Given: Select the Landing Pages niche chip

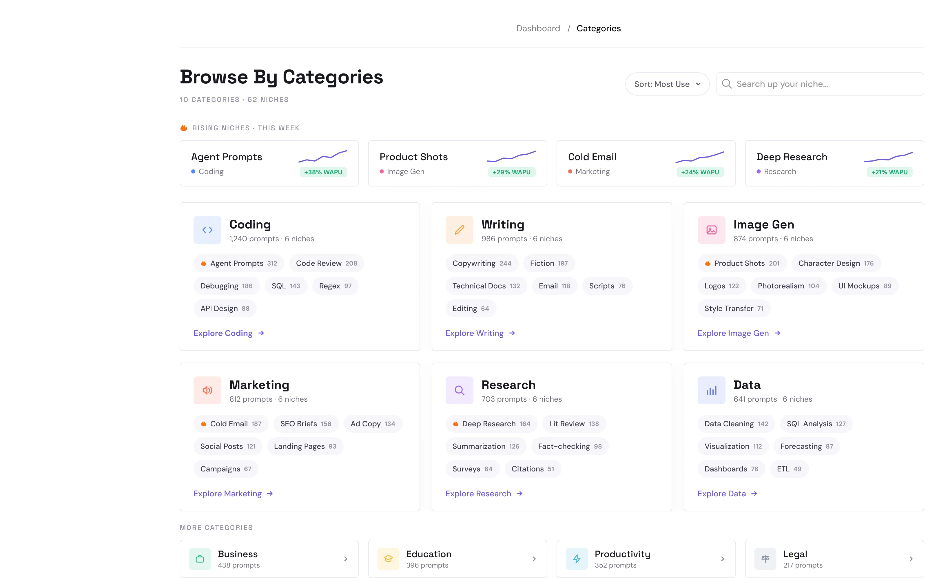Looking at the screenshot, I should pyautogui.click(x=305, y=446).
